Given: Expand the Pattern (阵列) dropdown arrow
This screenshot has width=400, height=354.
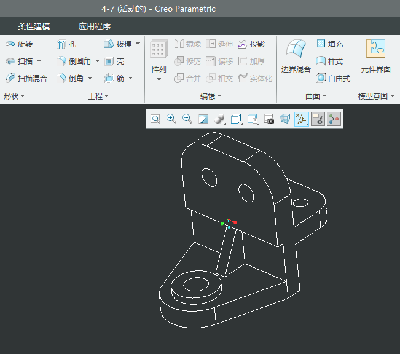Looking at the screenshot, I should click(159, 79).
